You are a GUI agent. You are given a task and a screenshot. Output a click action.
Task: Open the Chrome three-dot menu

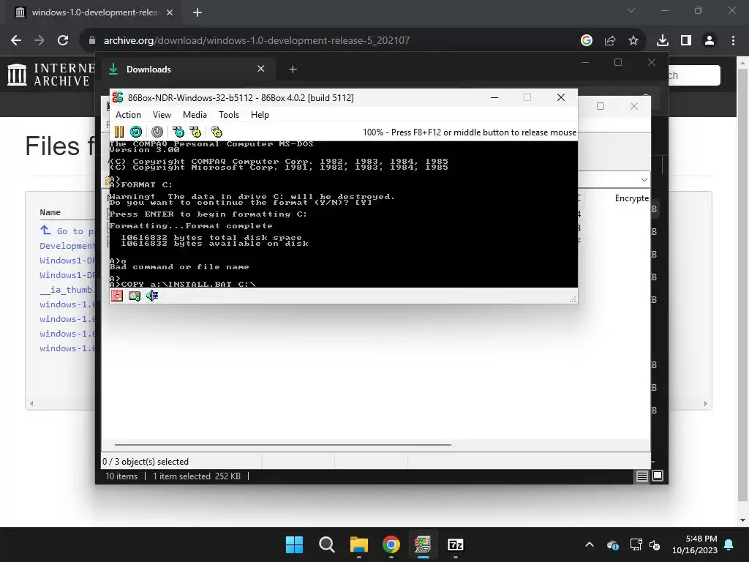(x=733, y=41)
